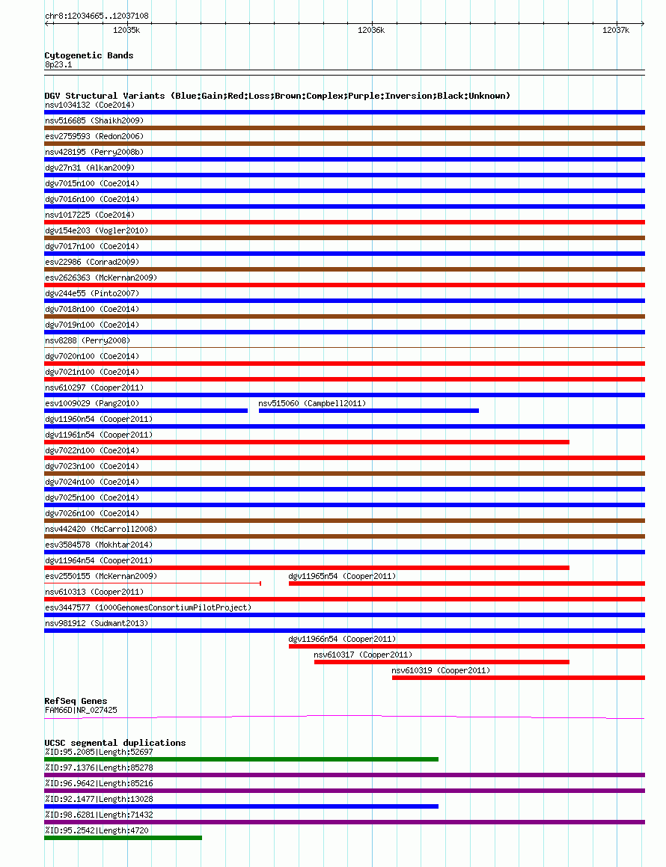Open esv2626363 (McKernan2009) variant
The image size is (666, 867).
click(101, 278)
